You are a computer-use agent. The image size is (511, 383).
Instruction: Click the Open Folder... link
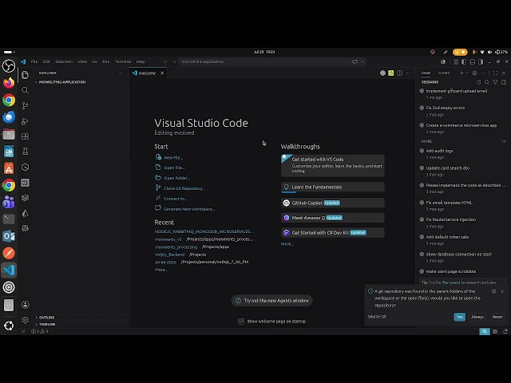point(176,178)
